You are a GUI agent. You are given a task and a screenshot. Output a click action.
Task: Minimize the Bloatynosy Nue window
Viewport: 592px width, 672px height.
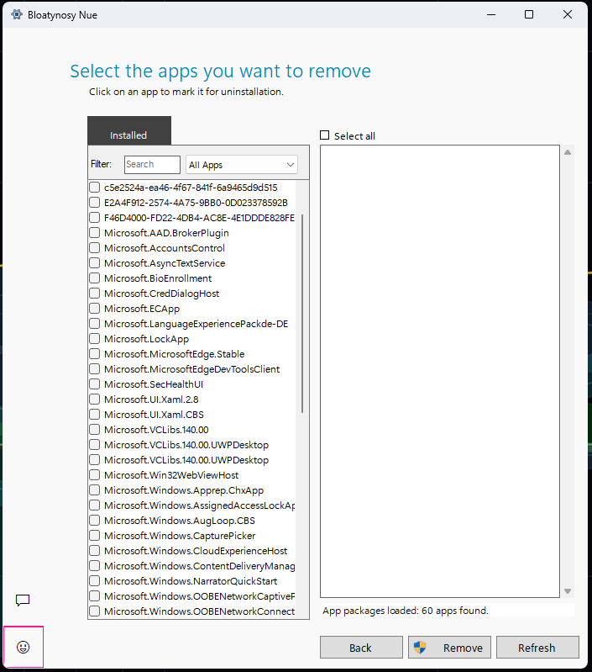pos(490,14)
